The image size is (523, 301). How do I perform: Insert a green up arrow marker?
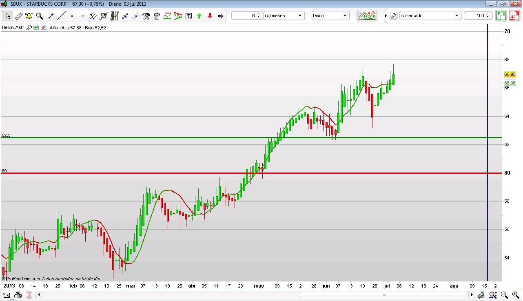pyautogui.click(x=199, y=16)
